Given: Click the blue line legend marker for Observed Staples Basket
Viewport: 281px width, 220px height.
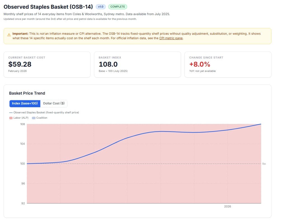Looking at the screenshot, I should pyautogui.click(x=11, y=113).
